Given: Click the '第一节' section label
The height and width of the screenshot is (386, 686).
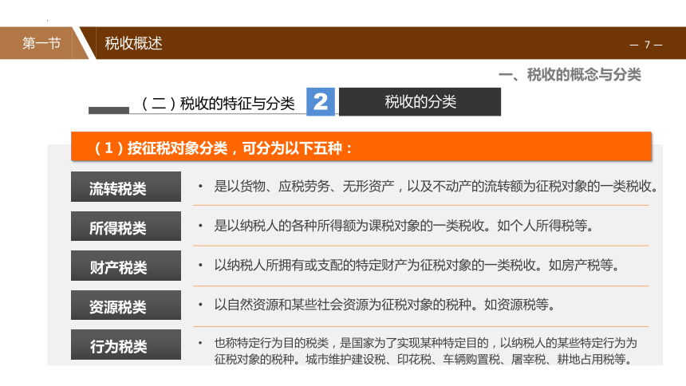Looking at the screenshot, I should pos(41,43).
